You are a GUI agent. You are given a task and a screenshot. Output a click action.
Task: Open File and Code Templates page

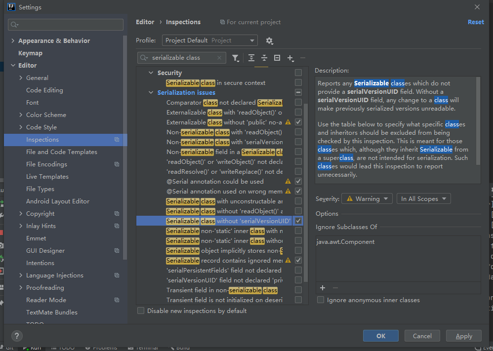62,152
